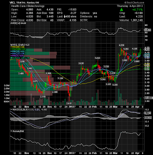Click the Mar label on upper date axis
This screenshot has height=155, width=153.
click(x=115, y=107)
